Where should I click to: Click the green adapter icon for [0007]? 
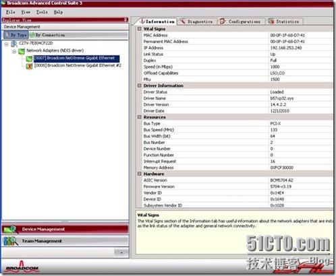point(29,59)
